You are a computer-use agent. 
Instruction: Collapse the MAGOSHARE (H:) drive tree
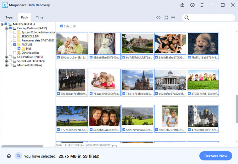tap(2, 24)
